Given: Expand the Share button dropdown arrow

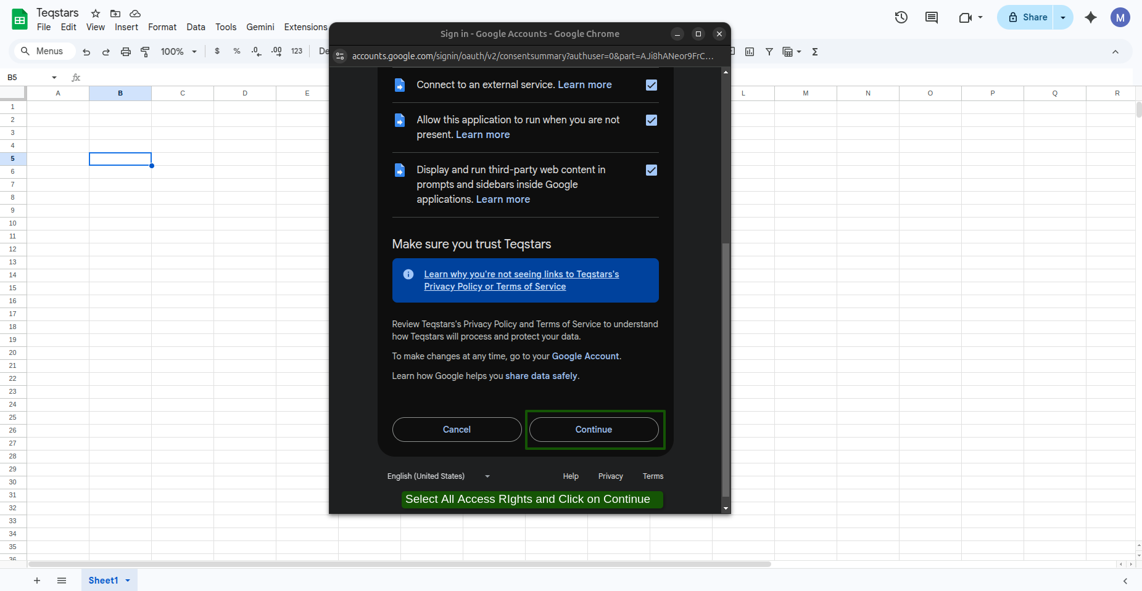Looking at the screenshot, I should (x=1063, y=17).
